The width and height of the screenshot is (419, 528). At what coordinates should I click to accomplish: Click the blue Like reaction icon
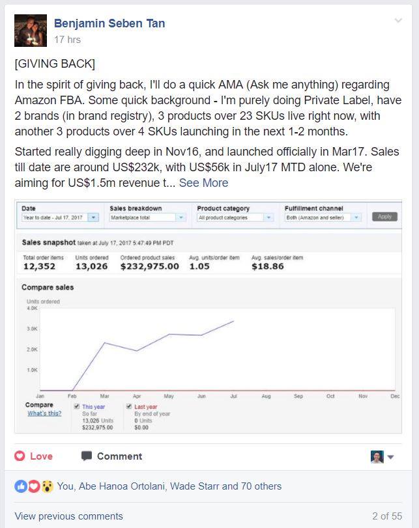pos(21,486)
